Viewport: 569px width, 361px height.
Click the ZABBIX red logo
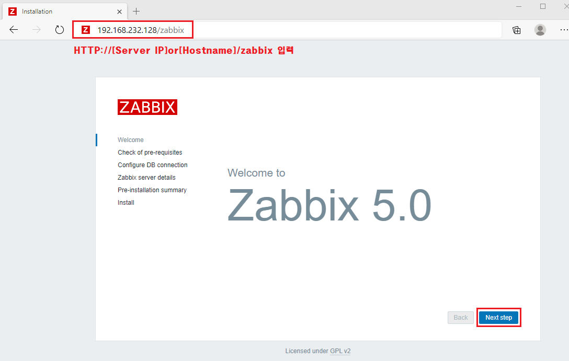coord(147,107)
